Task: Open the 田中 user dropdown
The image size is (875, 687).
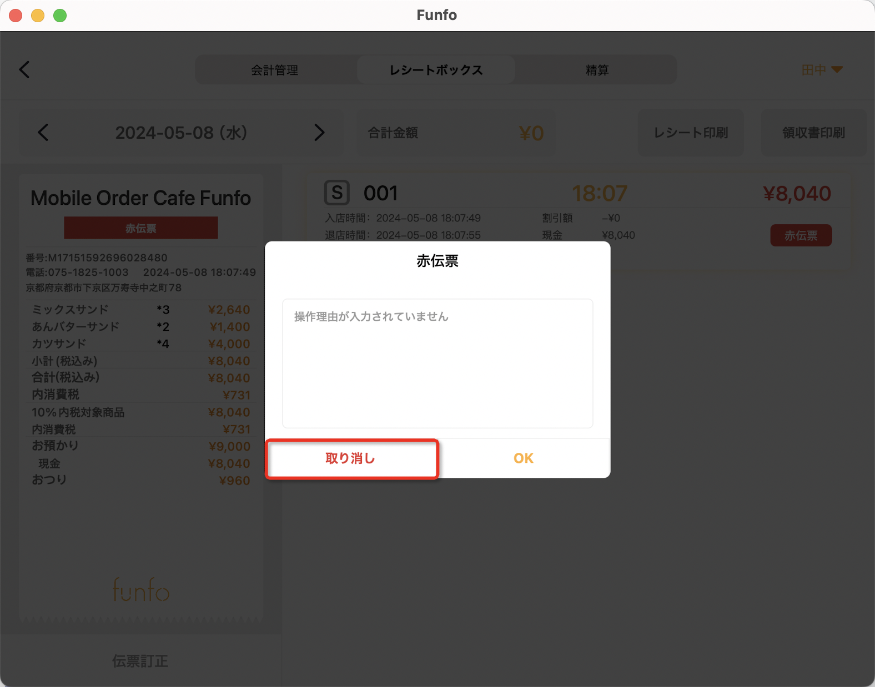Action: 822,70
